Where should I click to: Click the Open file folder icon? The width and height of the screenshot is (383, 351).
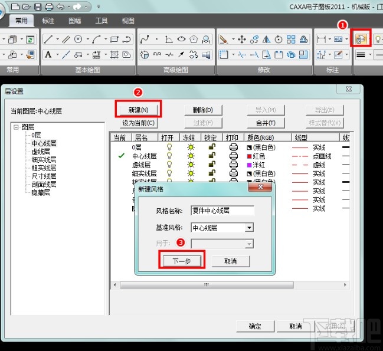pyautogui.click(x=27, y=6)
